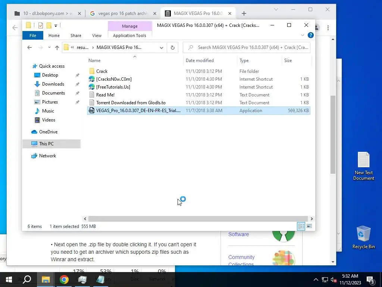Select This PC in the navigation pane
The height and width of the screenshot is (287, 382).
[x=51, y=144]
